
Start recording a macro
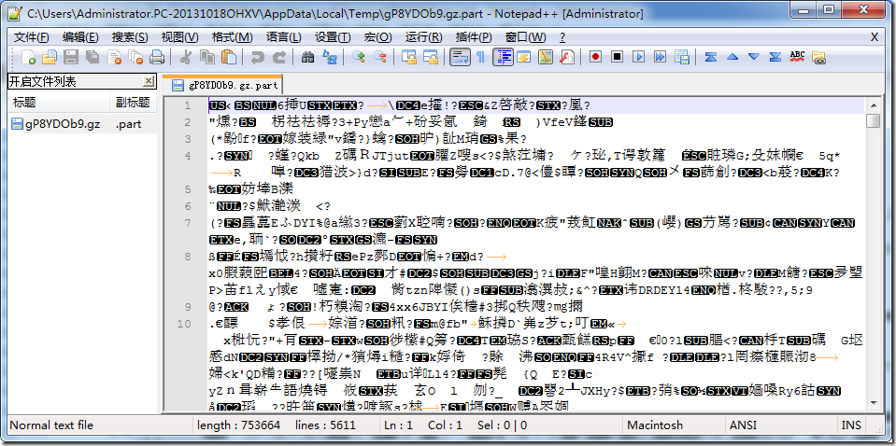(596, 57)
